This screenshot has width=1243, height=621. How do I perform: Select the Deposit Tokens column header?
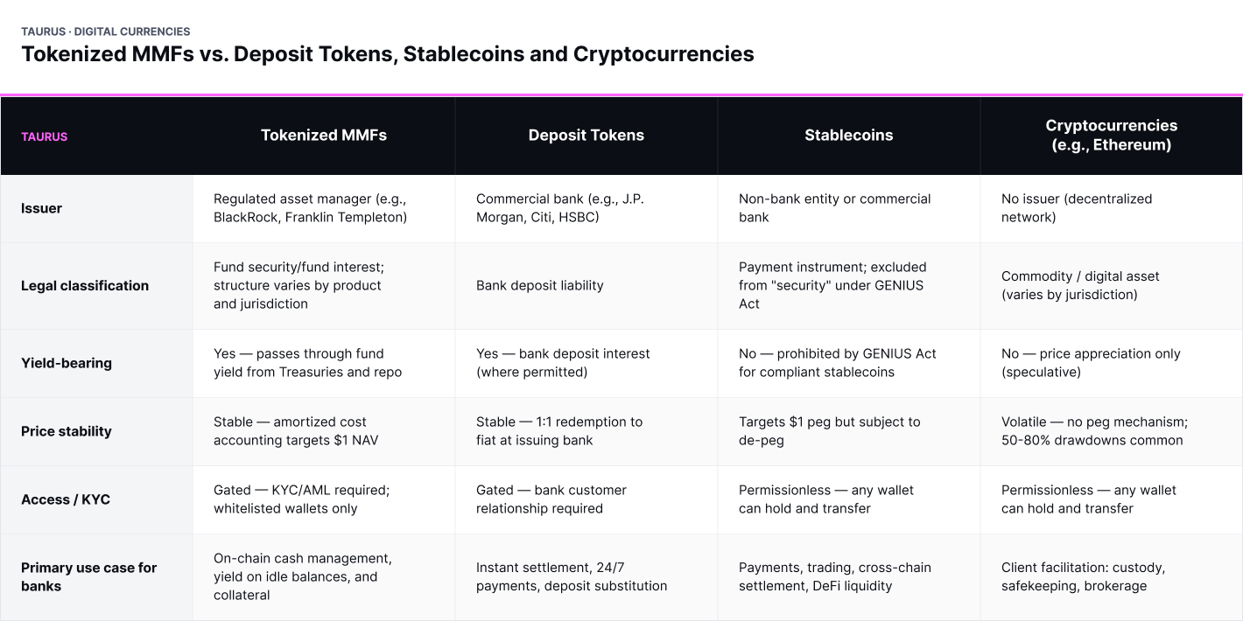[586, 135]
